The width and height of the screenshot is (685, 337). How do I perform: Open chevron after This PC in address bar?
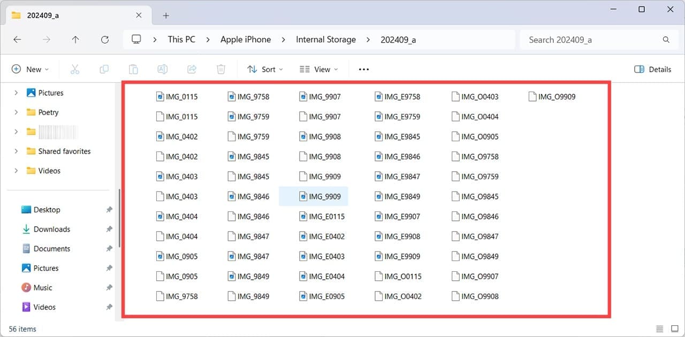coord(207,40)
